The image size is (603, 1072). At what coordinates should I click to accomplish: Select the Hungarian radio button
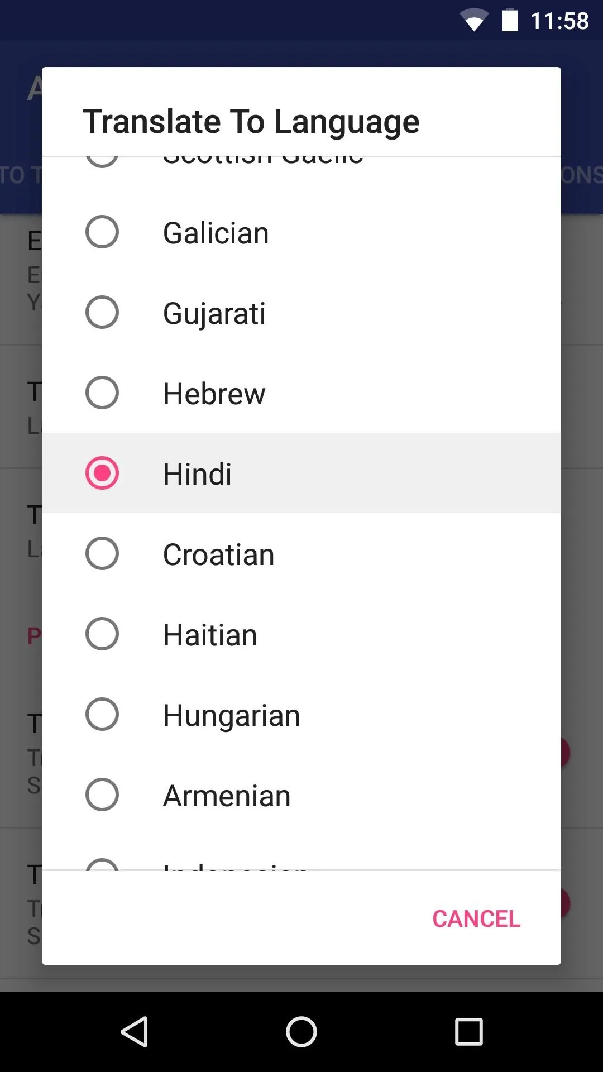click(102, 714)
